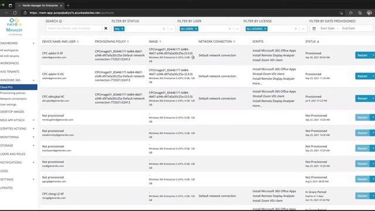Click the search by device input field
This screenshot has height=211, width=375.
click(74, 28)
